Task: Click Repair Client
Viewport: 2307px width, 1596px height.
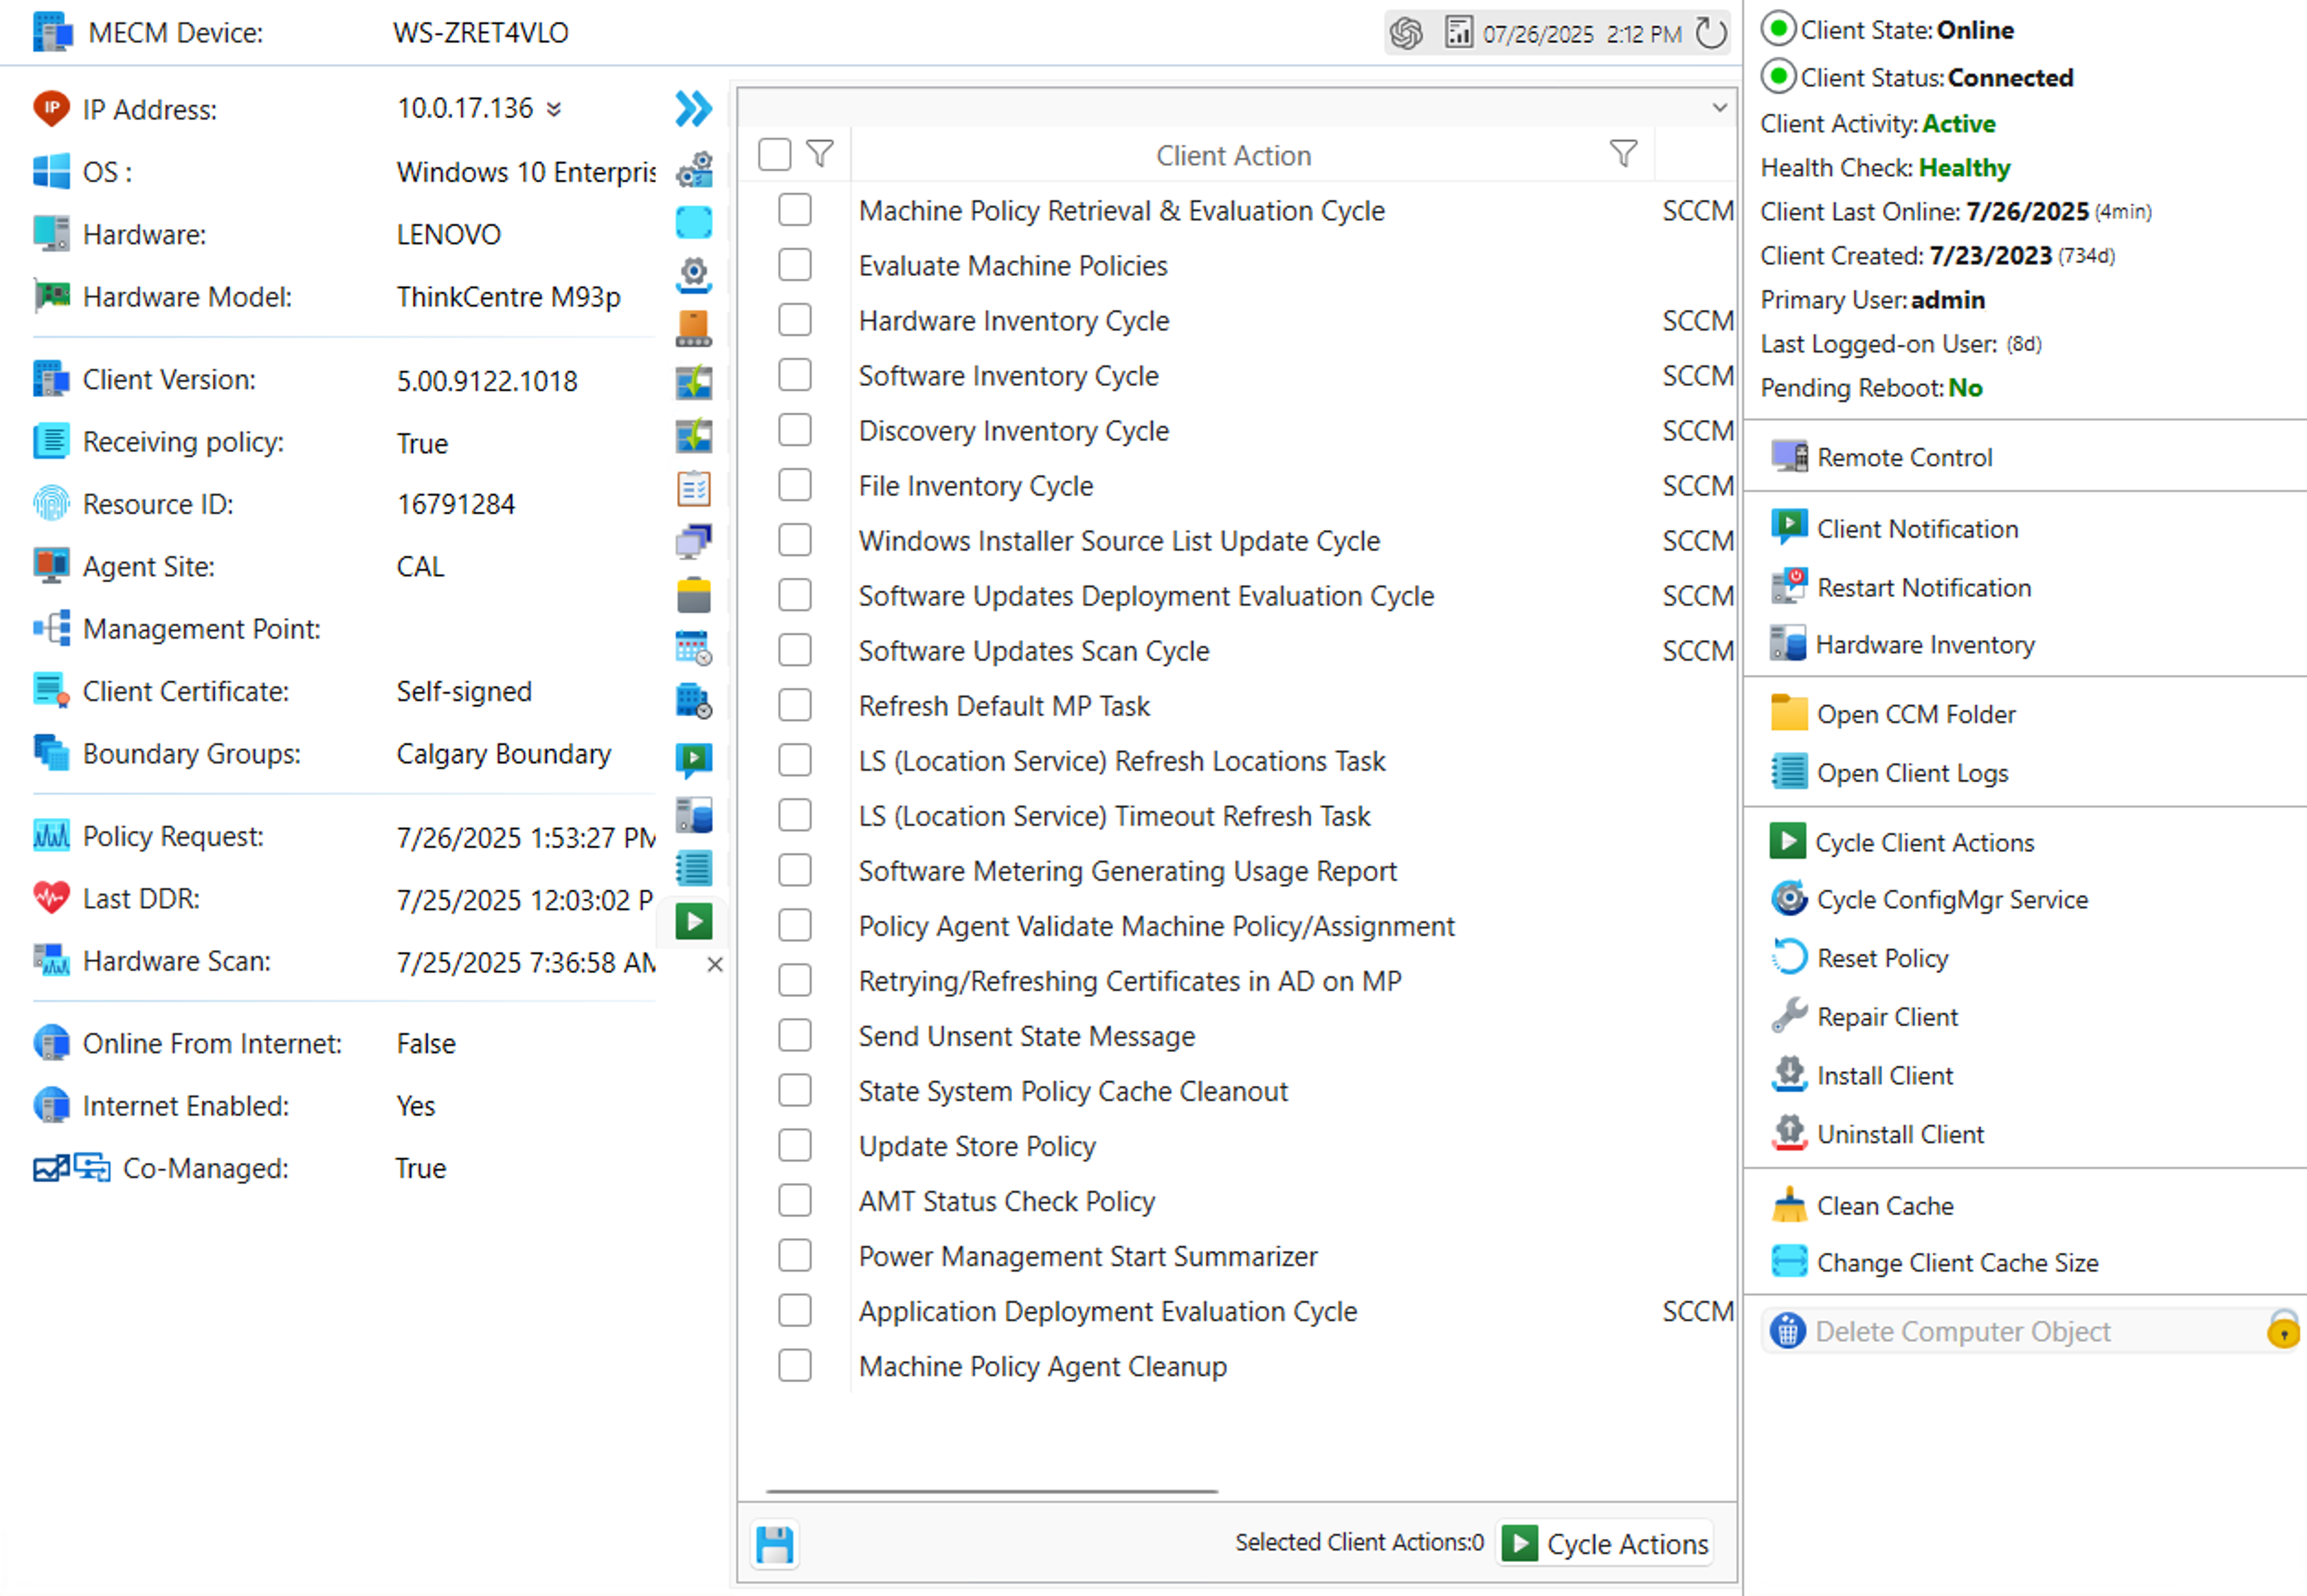Action: coord(1864,1017)
